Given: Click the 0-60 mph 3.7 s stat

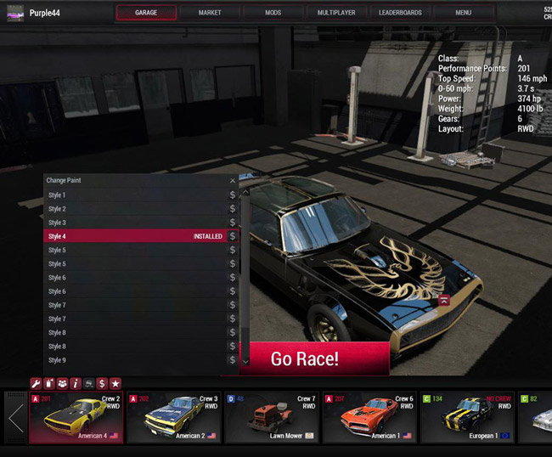Looking at the screenshot, I should click(x=486, y=88).
